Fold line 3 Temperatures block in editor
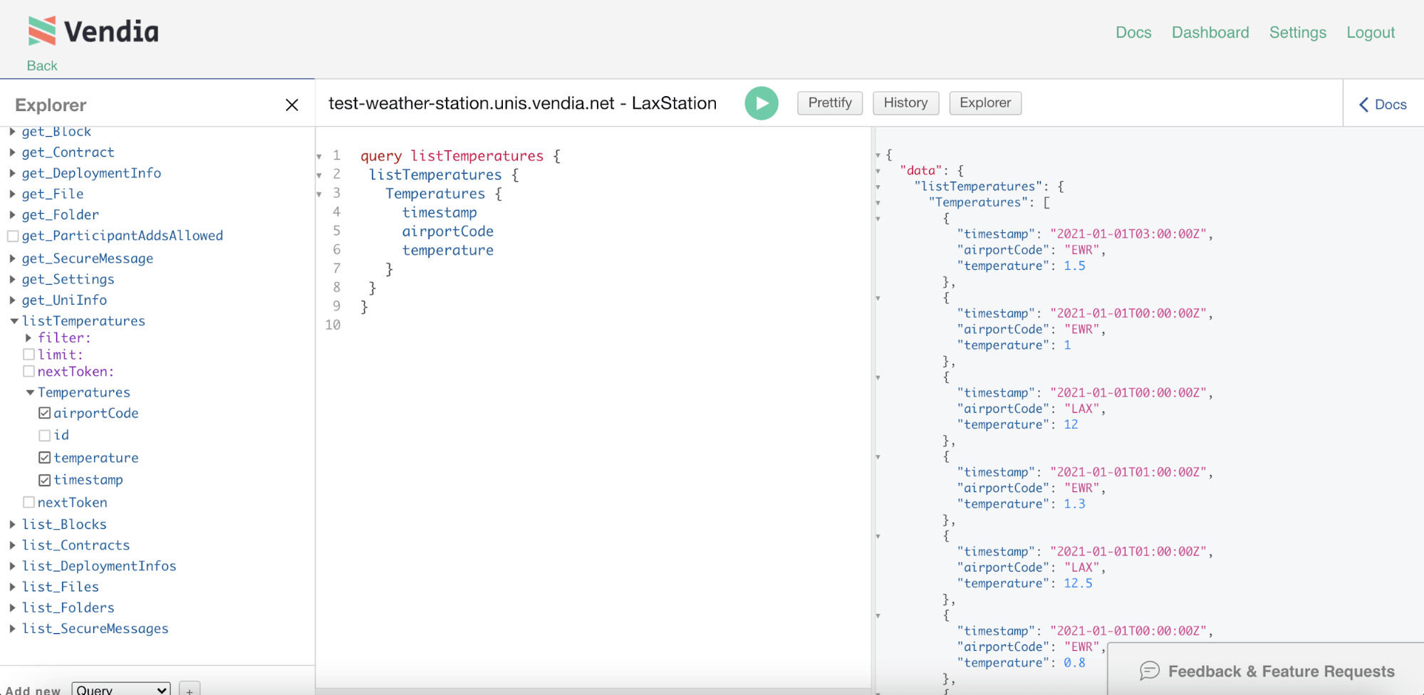Image resolution: width=1424 pixels, height=695 pixels. (319, 194)
